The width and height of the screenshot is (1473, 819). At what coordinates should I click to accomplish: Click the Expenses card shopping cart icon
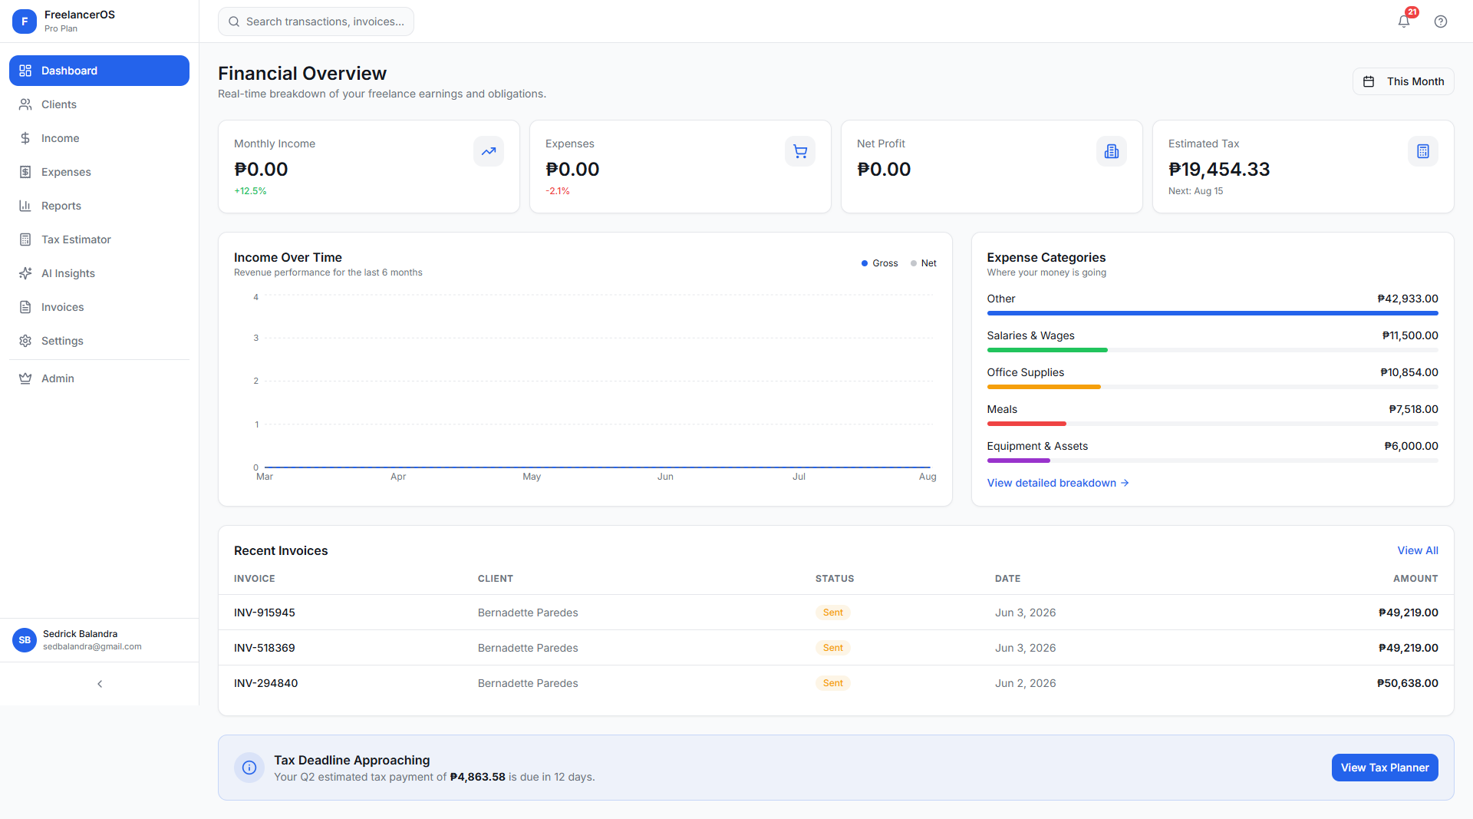click(800, 151)
